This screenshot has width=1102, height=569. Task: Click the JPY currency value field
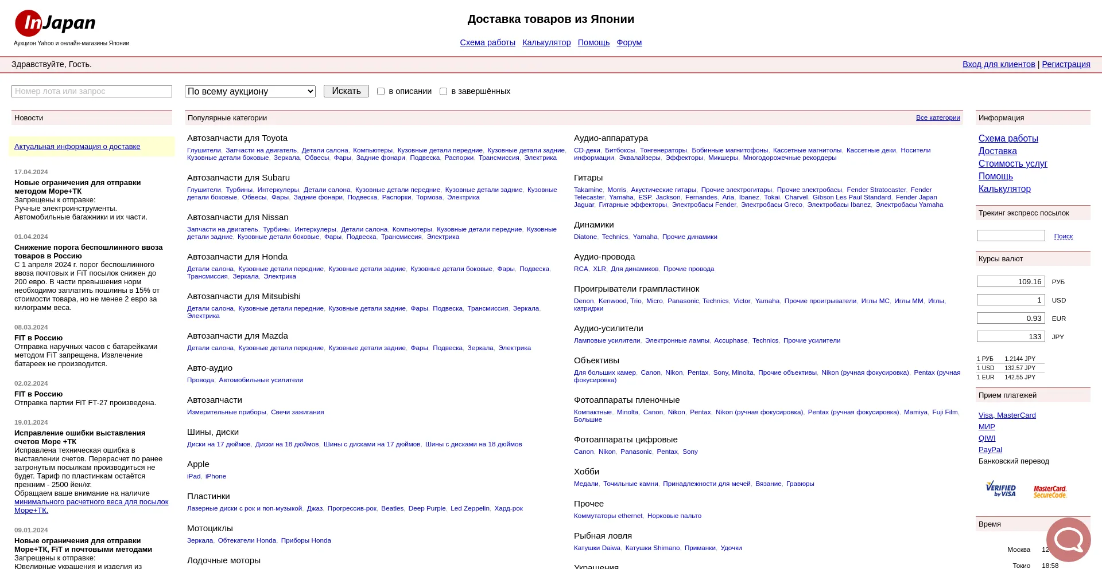(1011, 336)
